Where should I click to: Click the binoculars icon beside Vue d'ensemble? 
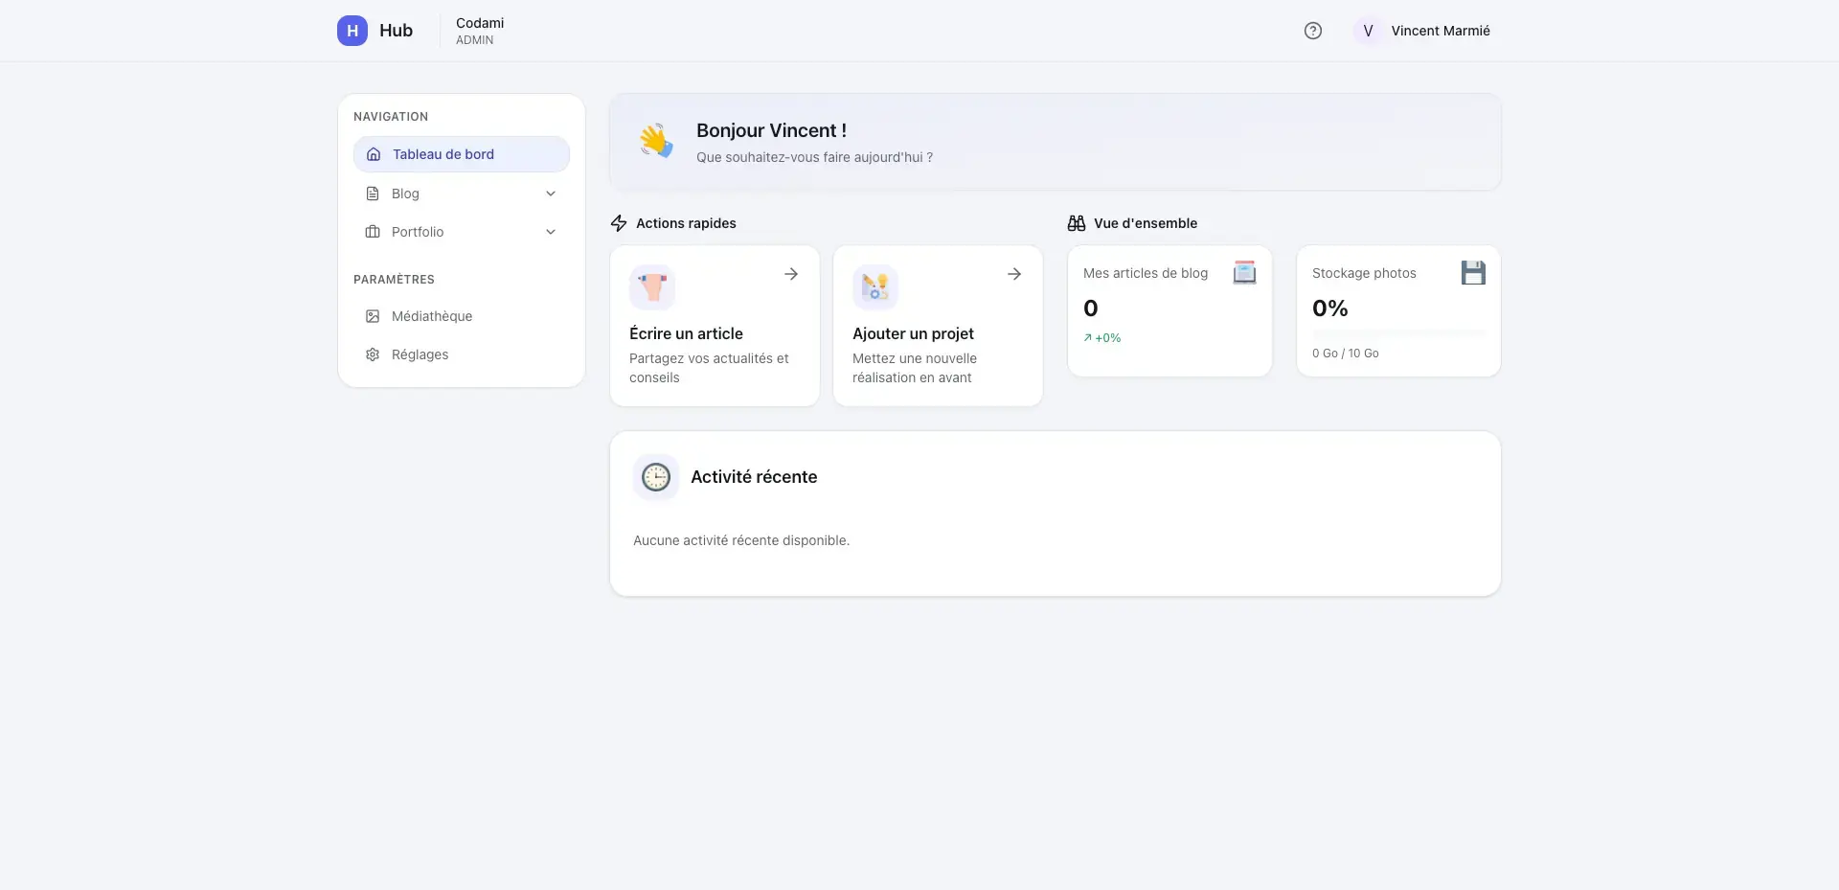tap(1076, 223)
